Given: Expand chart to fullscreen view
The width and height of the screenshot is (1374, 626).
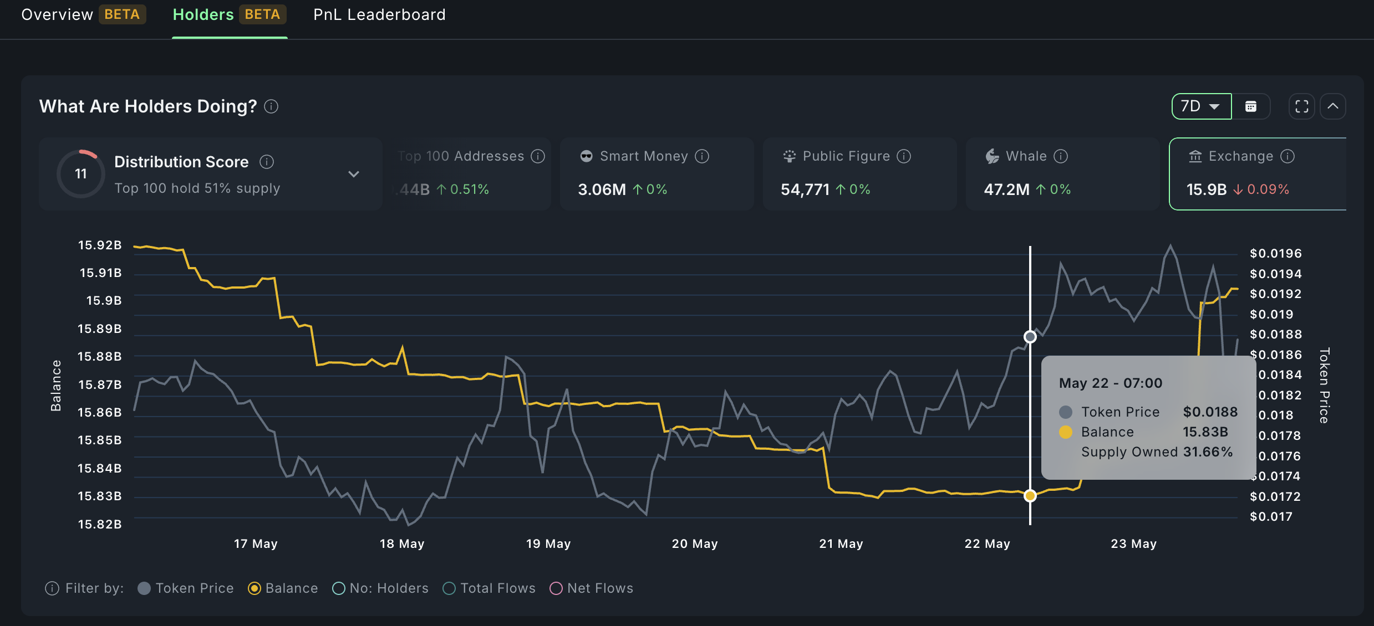Looking at the screenshot, I should coord(1301,106).
